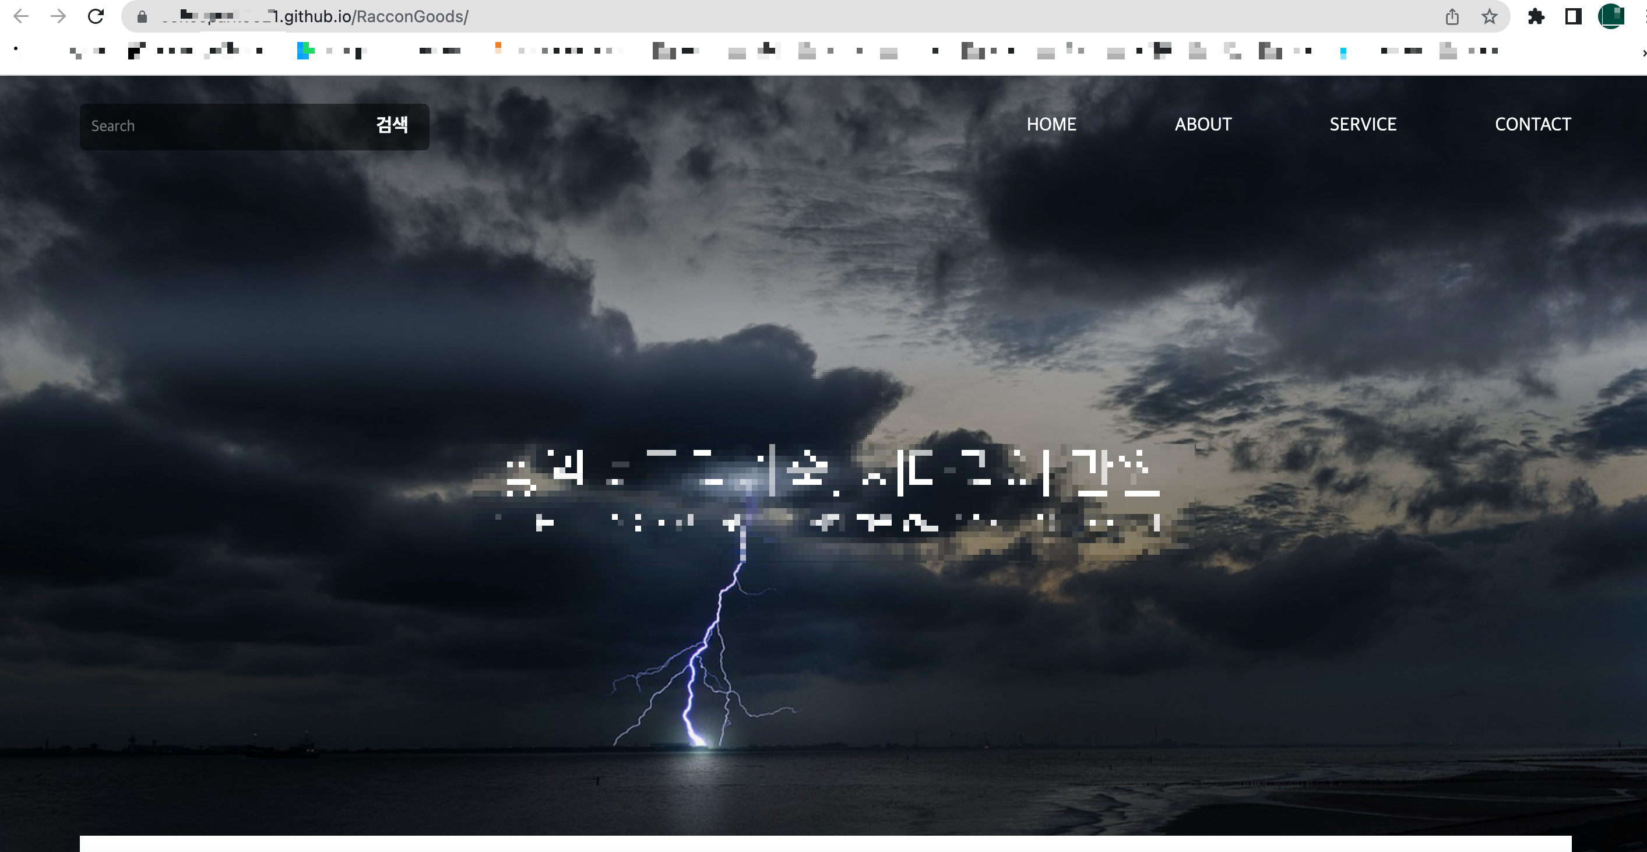The height and width of the screenshot is (852, 1647).
Task: Reload the current page
Action: point(96,16)
